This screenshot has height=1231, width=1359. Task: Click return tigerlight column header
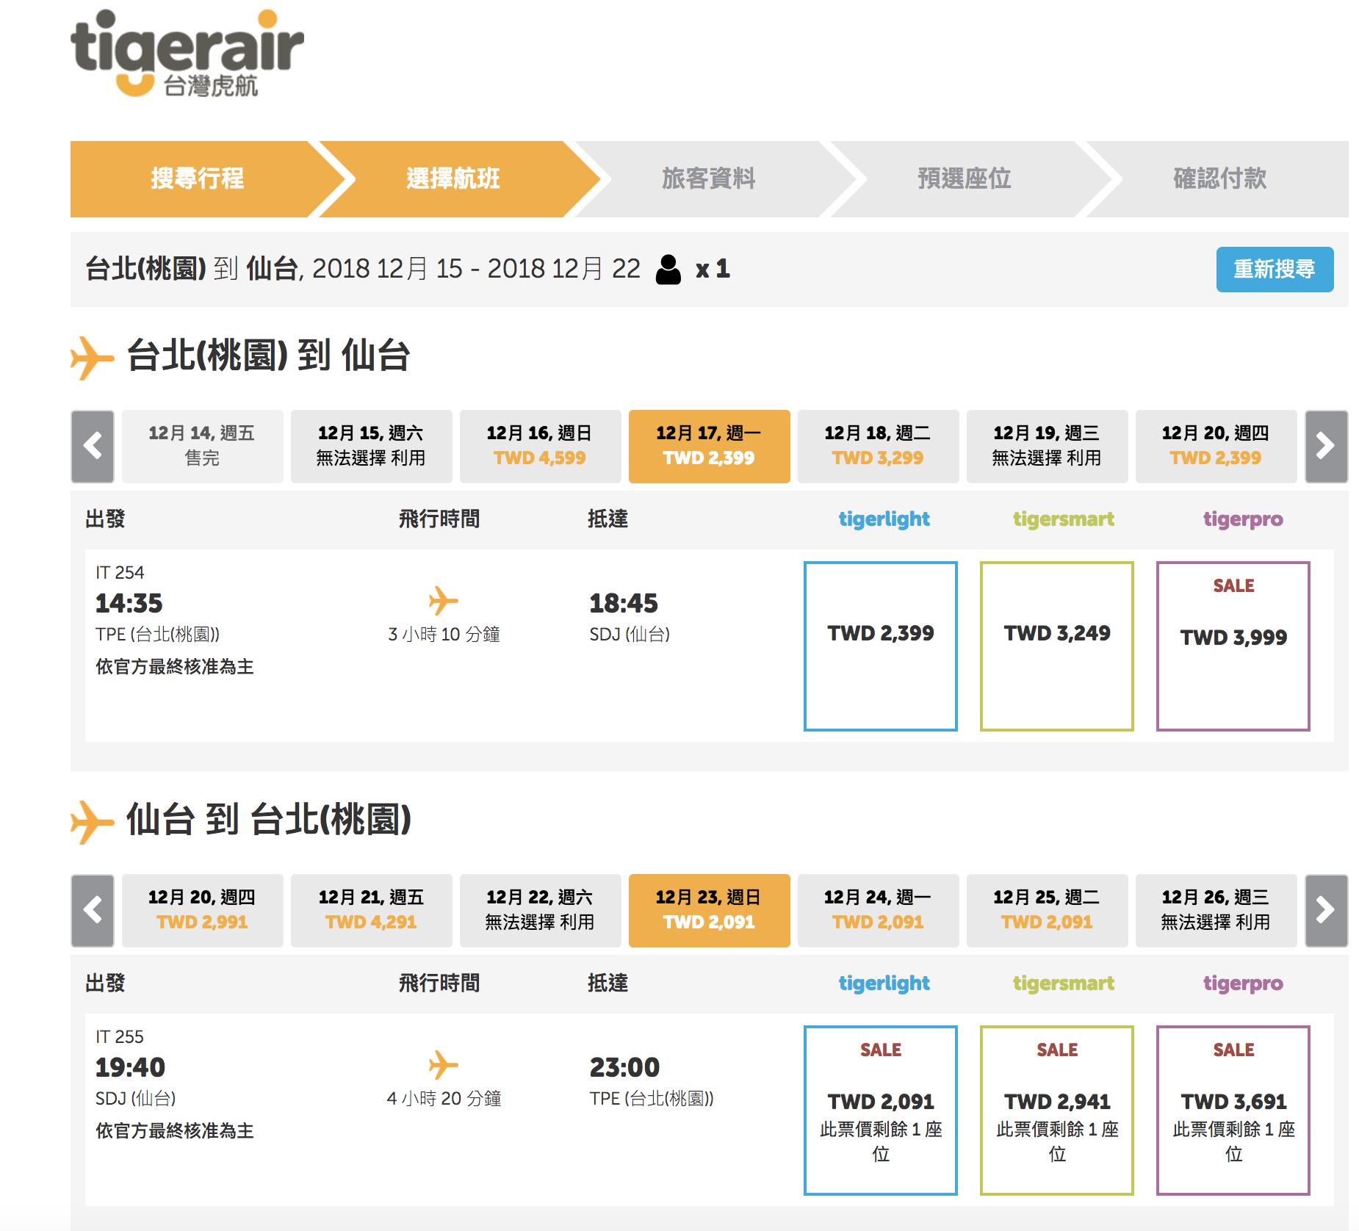click(884, 983)
